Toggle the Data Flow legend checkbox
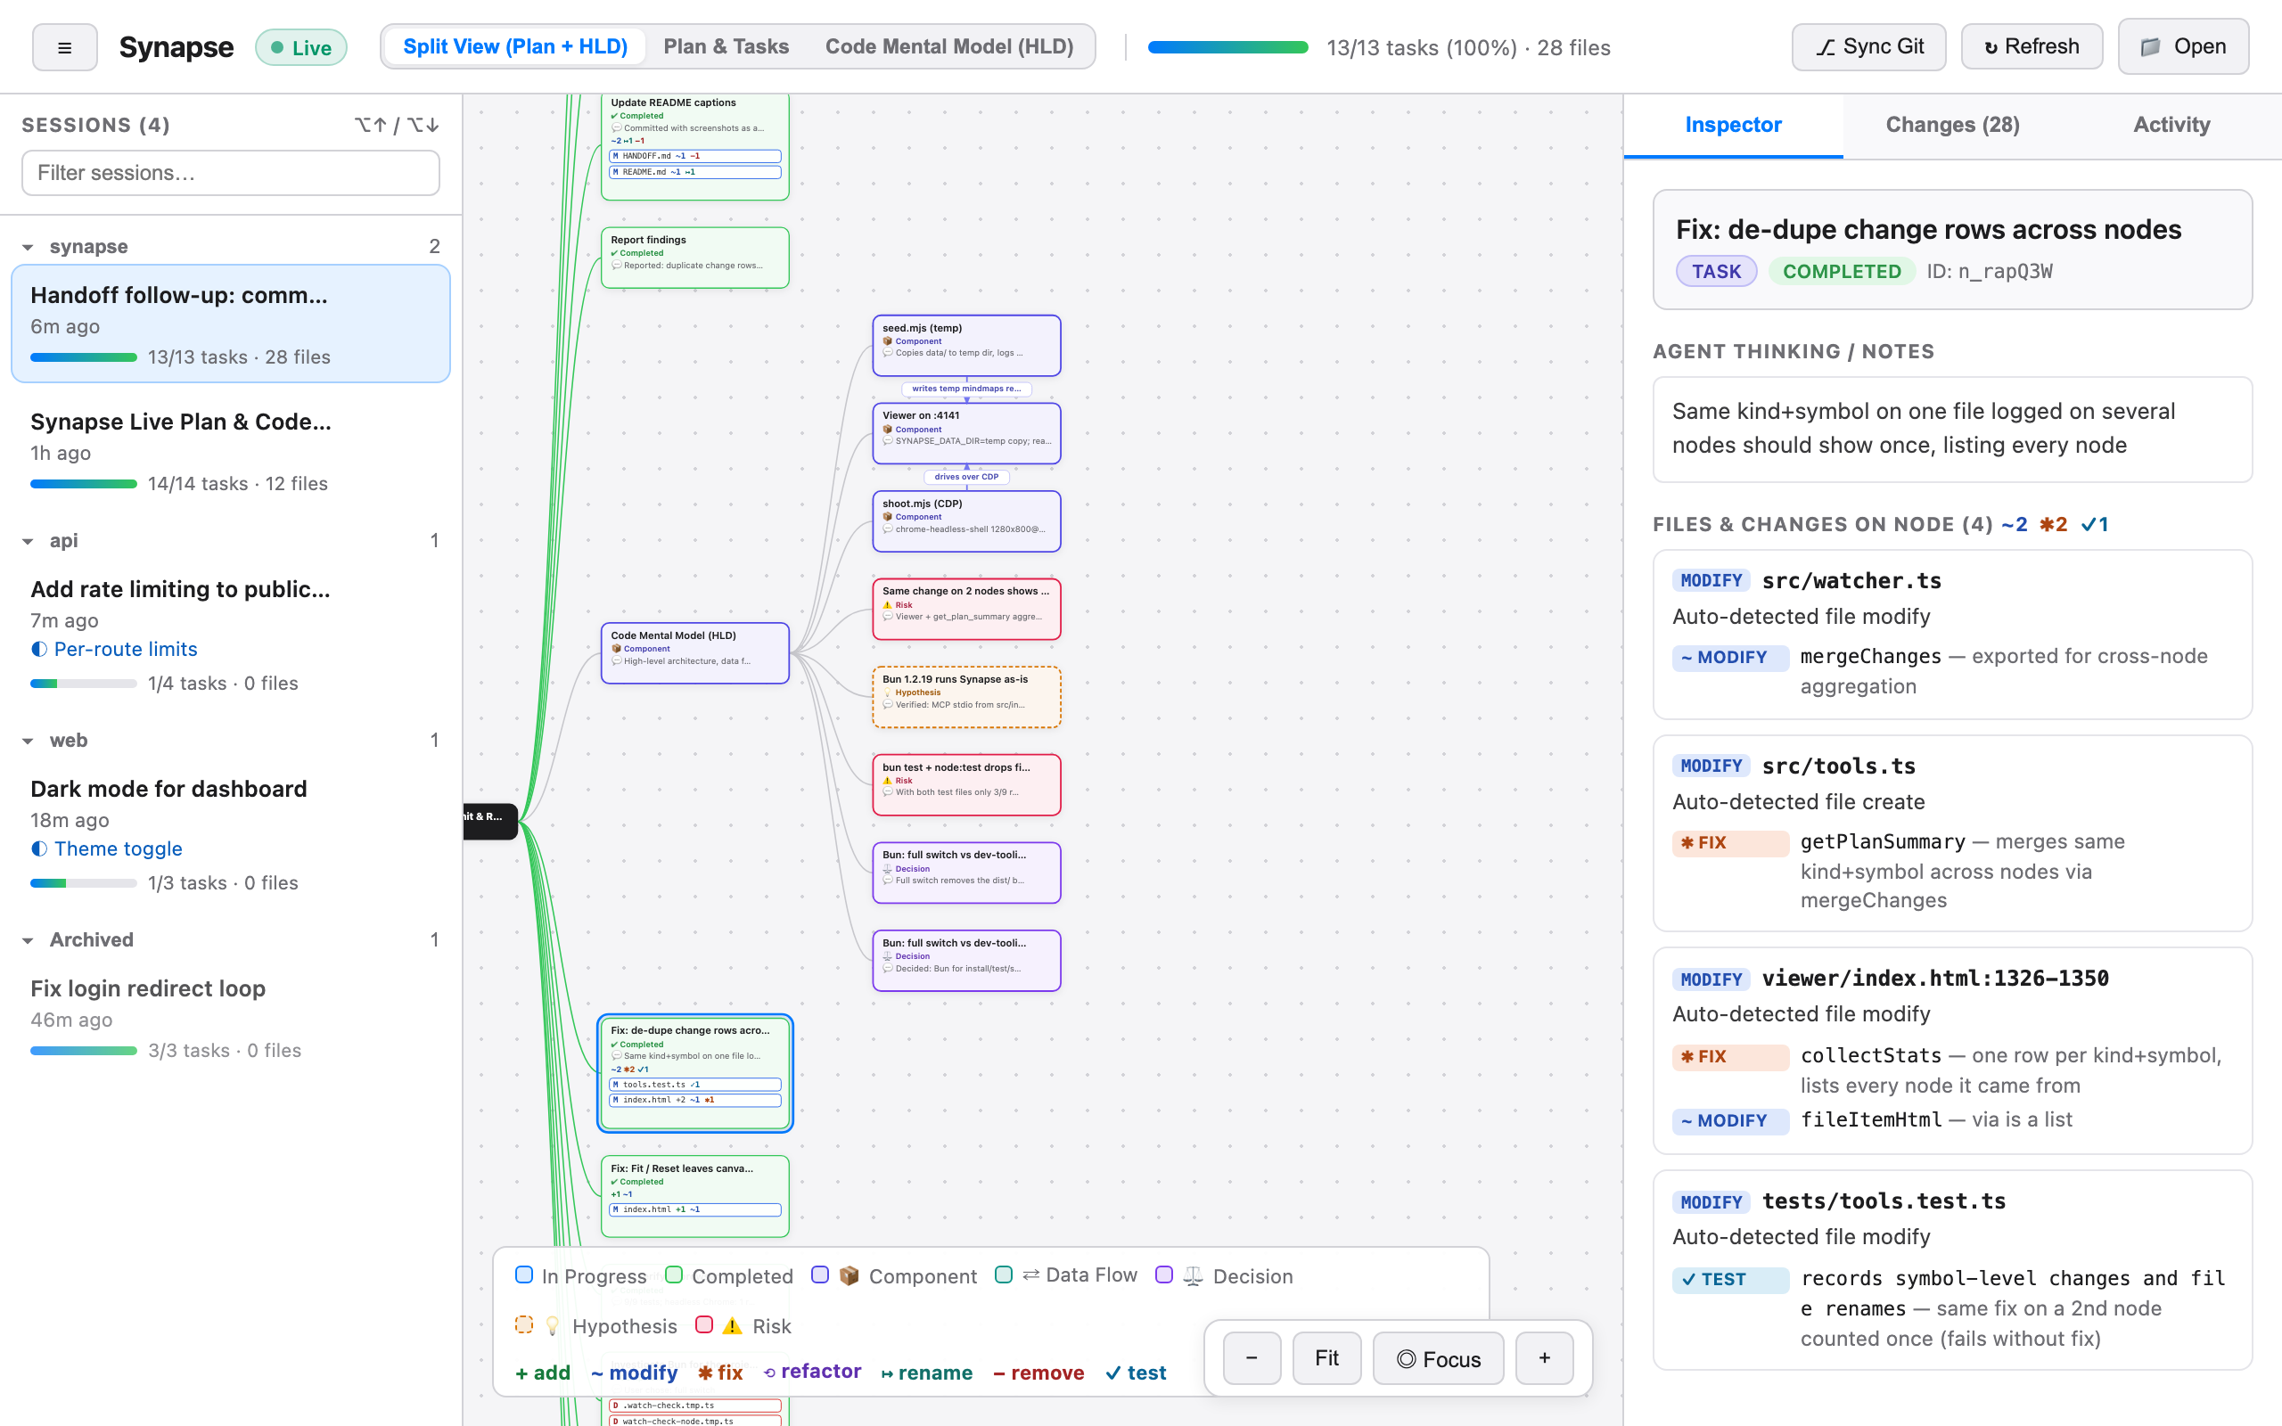This screenshot has height=1426, width=2282. [x=1005, y=1275]
